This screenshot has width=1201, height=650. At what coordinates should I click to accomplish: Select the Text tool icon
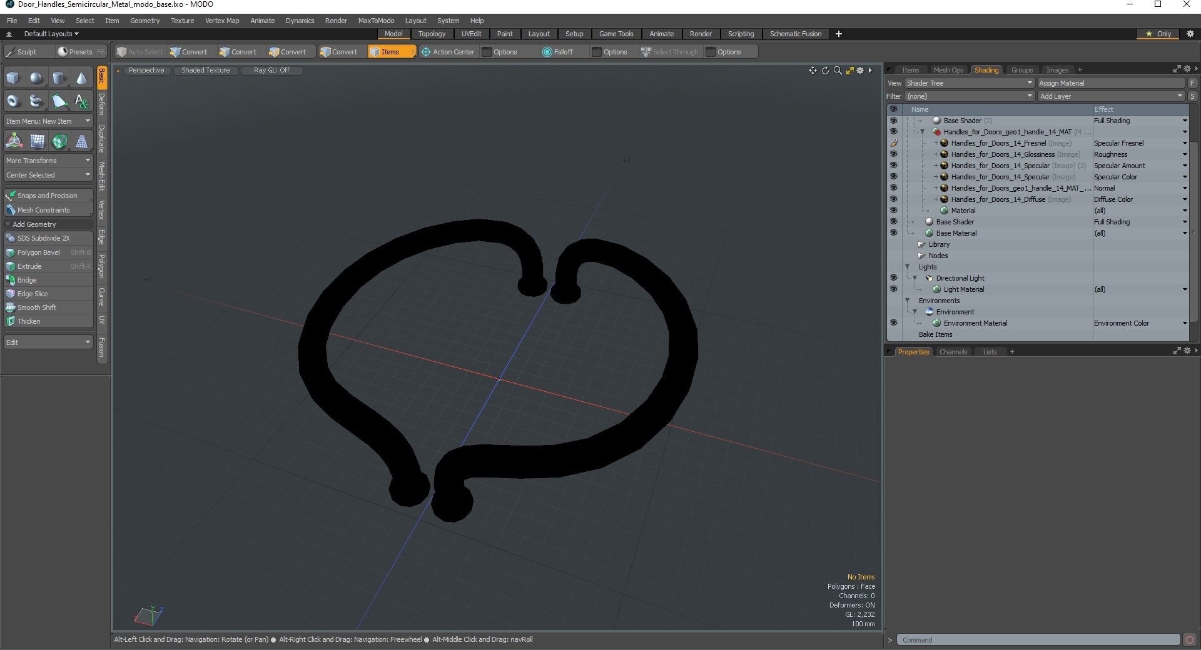coord(82,101)
